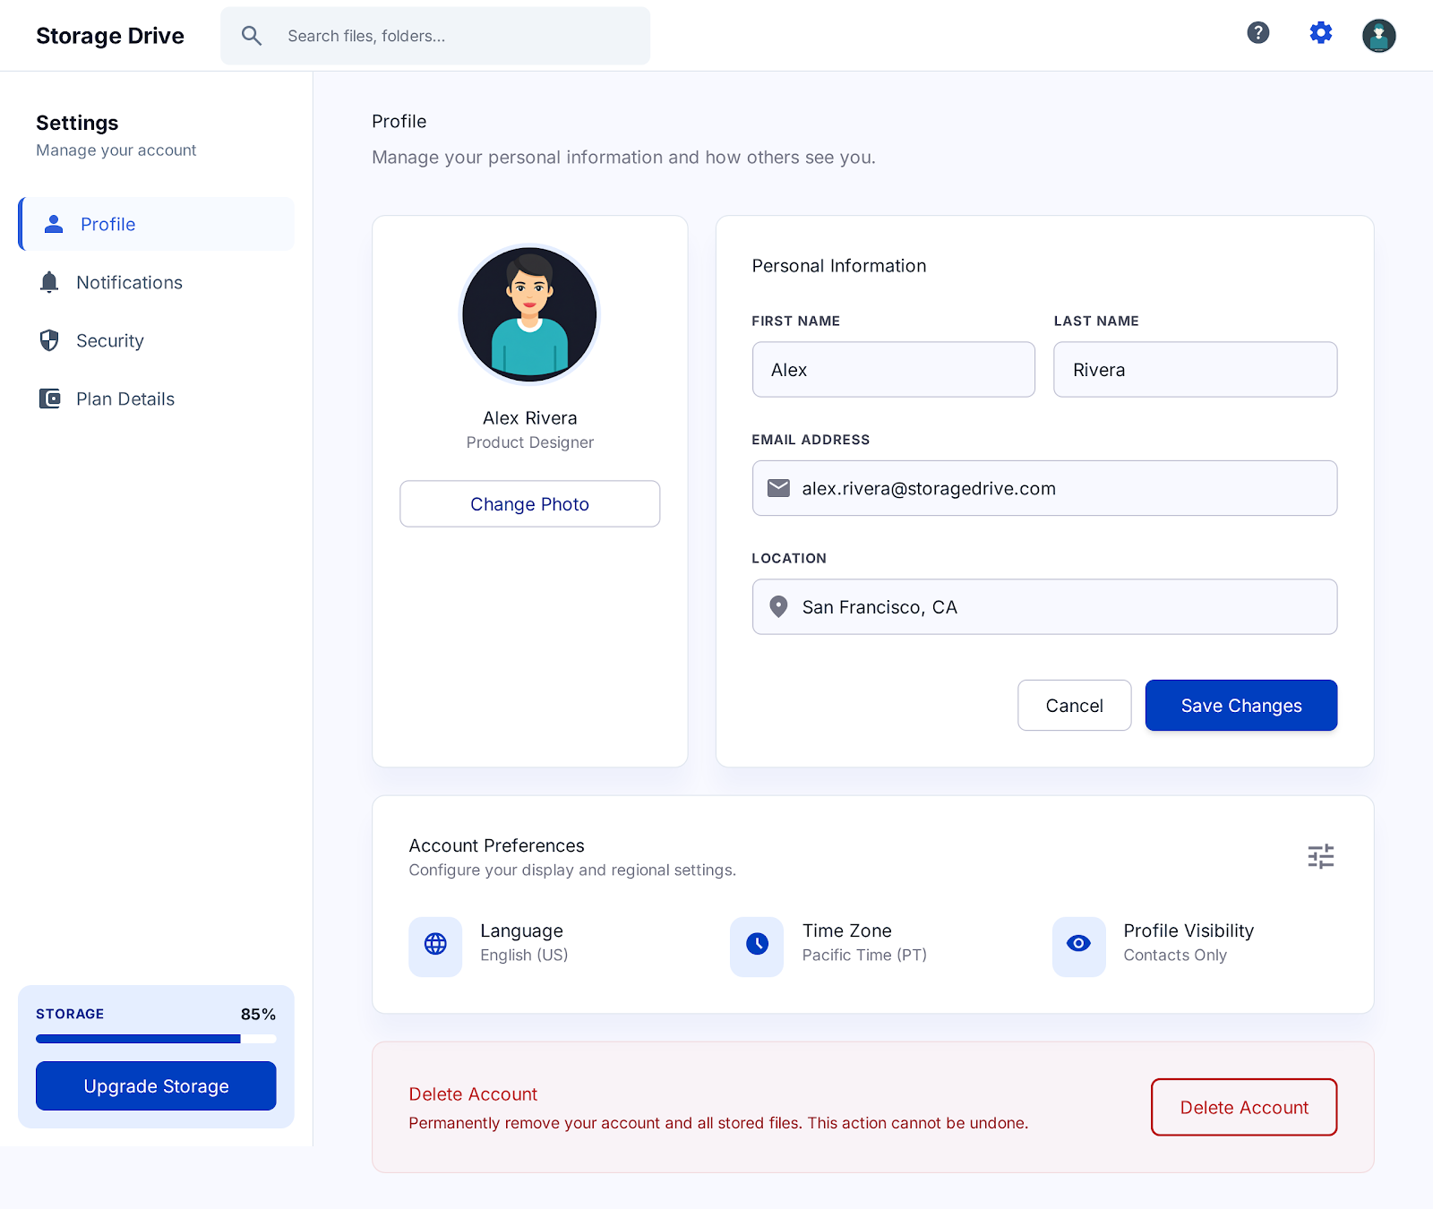Click the Product Designer subtitle
The image size is (1433, 1209).
[530, 442]
